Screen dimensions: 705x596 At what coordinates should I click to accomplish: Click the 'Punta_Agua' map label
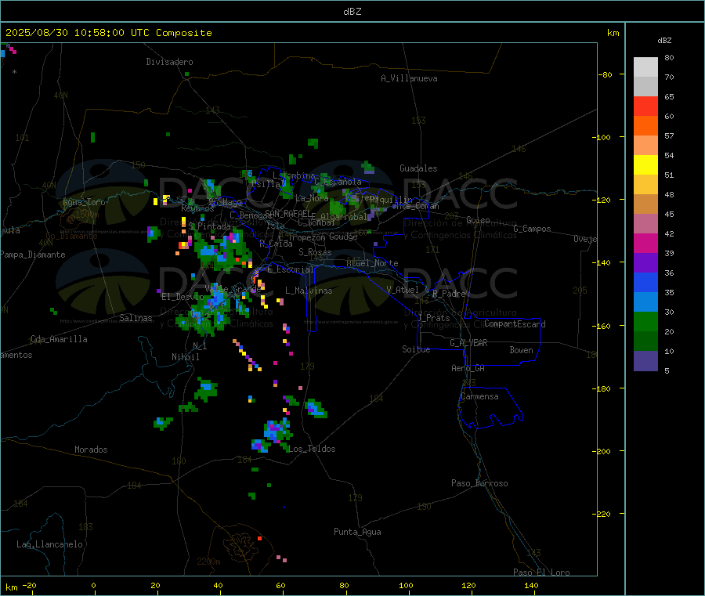pyautogui.click(x=357, y=532)
